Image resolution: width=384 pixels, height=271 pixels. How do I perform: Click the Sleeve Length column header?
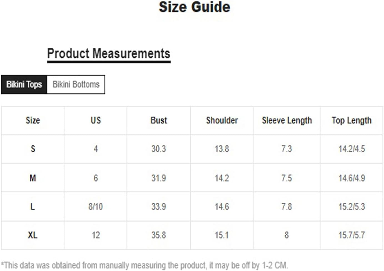(287, 120)
